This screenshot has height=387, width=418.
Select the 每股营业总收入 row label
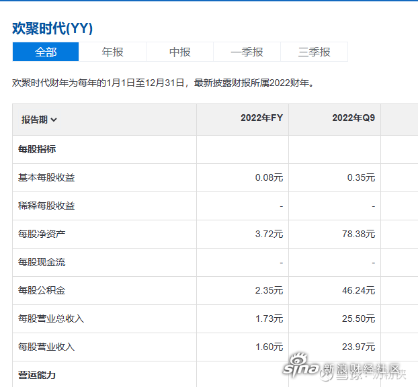[51, 318]
